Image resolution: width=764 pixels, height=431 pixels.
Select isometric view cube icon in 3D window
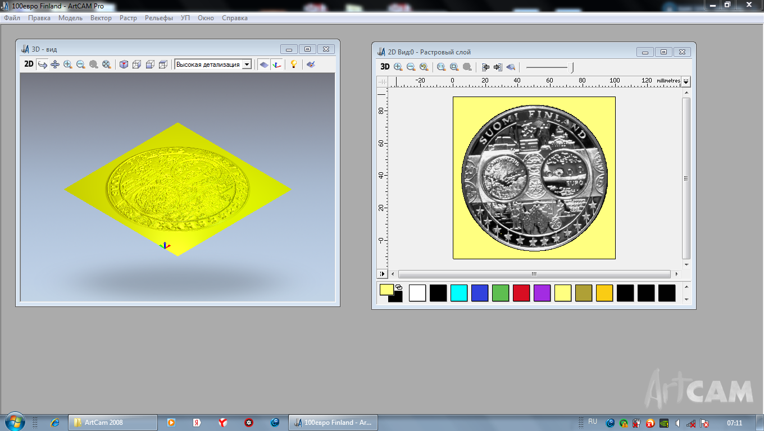(x=124, y=65)
